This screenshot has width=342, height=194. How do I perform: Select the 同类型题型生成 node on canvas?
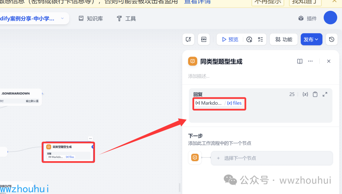(x=68, y=152)
